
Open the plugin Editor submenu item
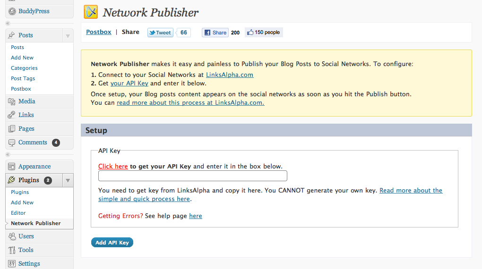[18, 213]
